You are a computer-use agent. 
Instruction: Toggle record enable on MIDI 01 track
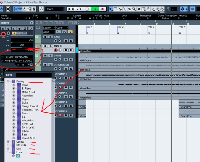point(56,50)
